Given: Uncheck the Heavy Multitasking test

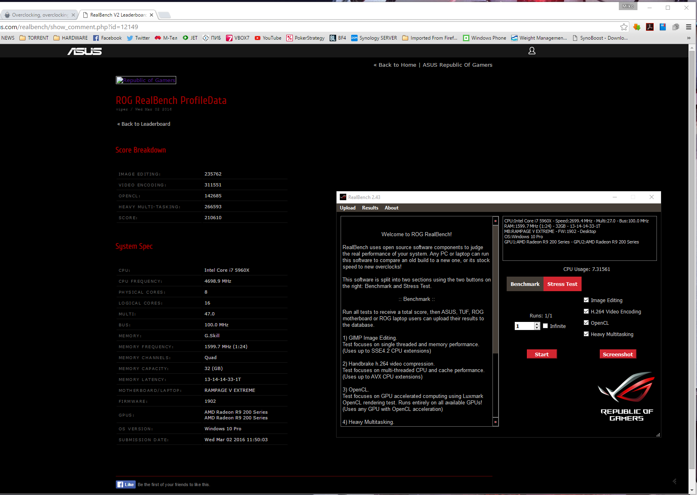Looking at the screenshot, I should click(x=586, y=334).
